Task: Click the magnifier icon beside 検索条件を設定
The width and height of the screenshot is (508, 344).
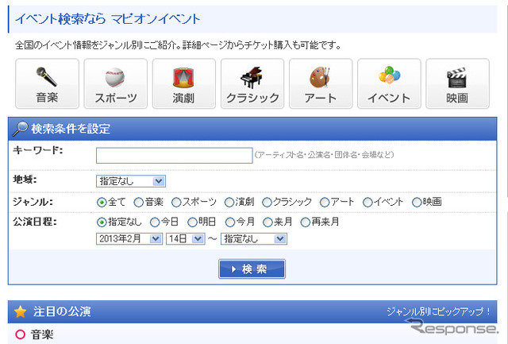Action: click(x=21, y=129)
